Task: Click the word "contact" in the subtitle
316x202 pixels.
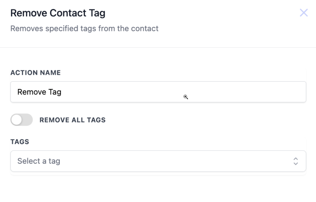Action: [x=146, y=28]
